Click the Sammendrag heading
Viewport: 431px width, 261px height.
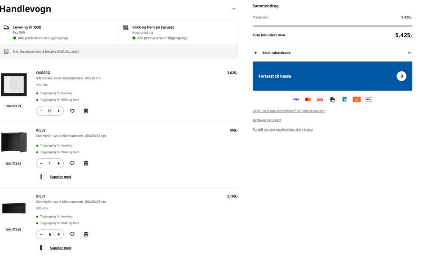coord(265,6)
